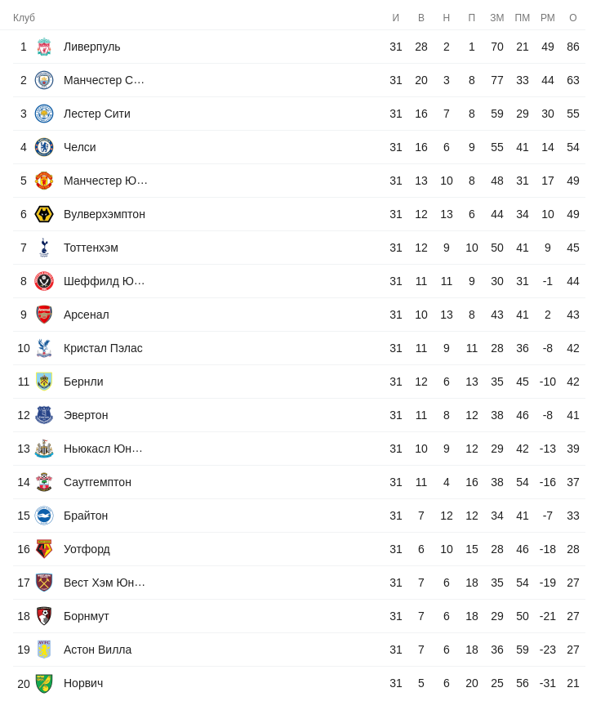
Task: Click the О points column header
Action: click(x=573, y=18)
